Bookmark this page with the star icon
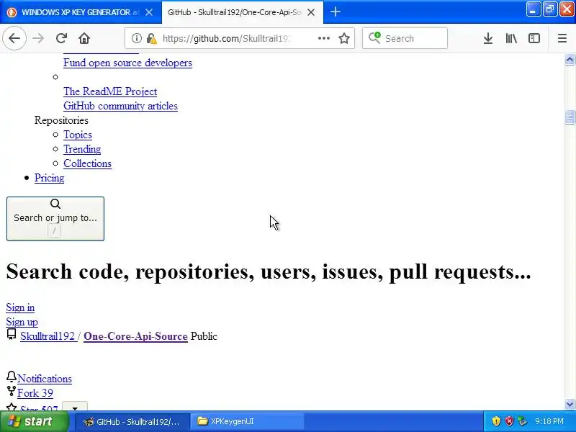The height and width of the screenshot is (432, 576). pyautogui.click(x=344, y=38)
